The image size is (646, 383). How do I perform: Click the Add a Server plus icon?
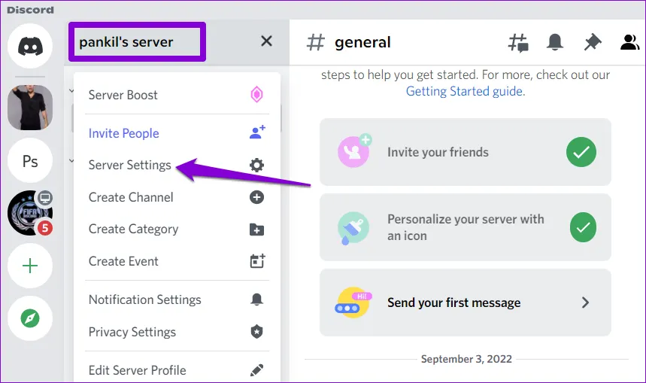pyautogui.click(x=30, y=266)
